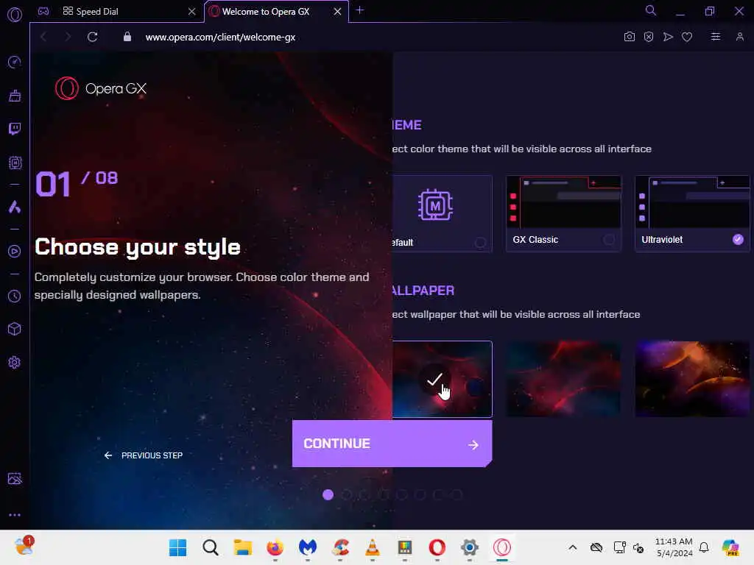Go back with the back arrow

43,37
